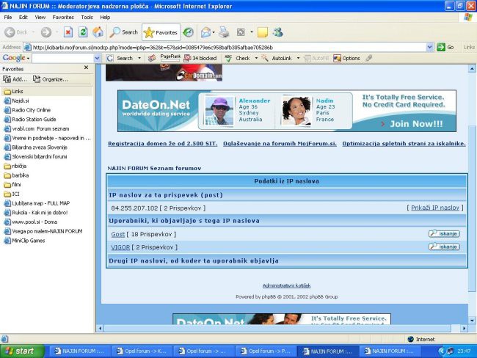Refresh the page with green arrows icon

[x=83, y=32]
